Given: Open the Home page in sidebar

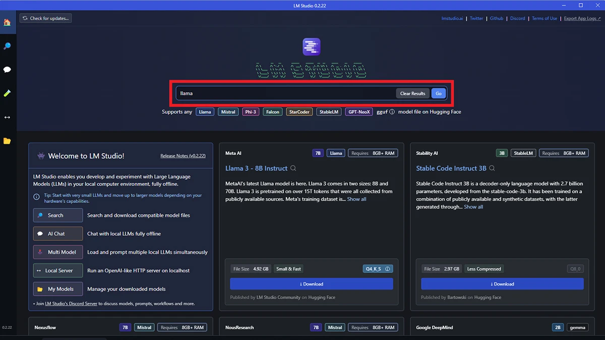Looking at the screenshot, I should click(7, 22).
